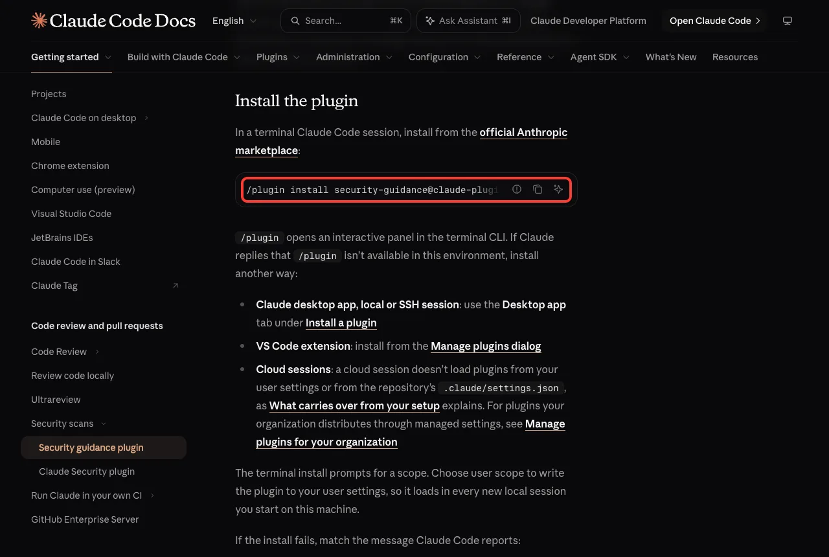Click the Ask Assistant button
Screen dimensions: 829x557
pos(468,21)
